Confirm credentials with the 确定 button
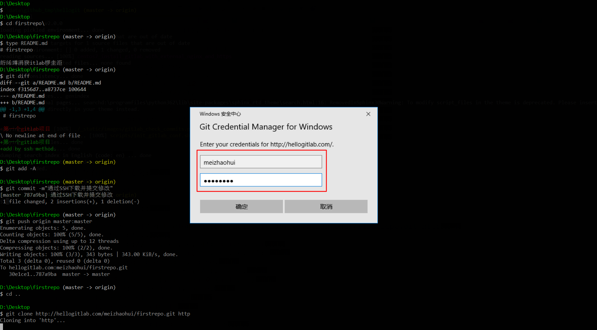 pyautogui.click(x=241, y=207)
